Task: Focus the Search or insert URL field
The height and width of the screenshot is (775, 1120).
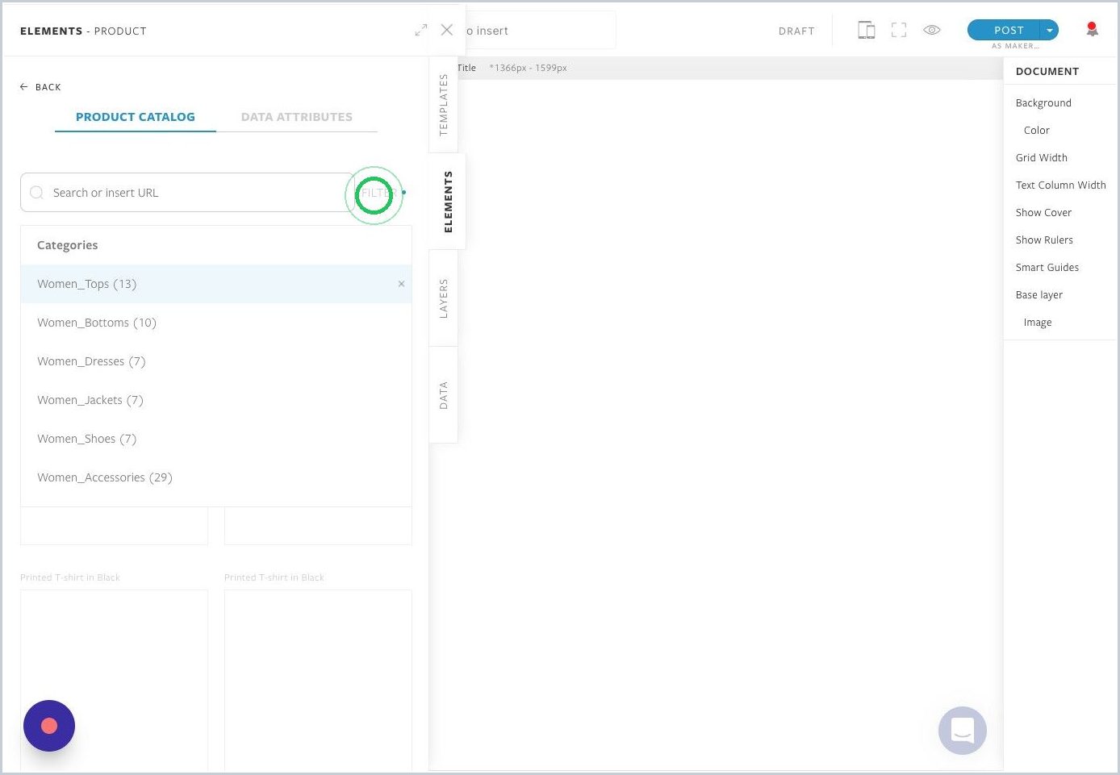Action: click(187, 193)
